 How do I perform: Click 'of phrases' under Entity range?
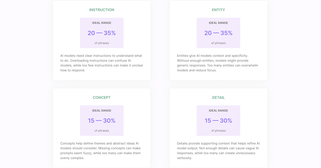point(218,43)
